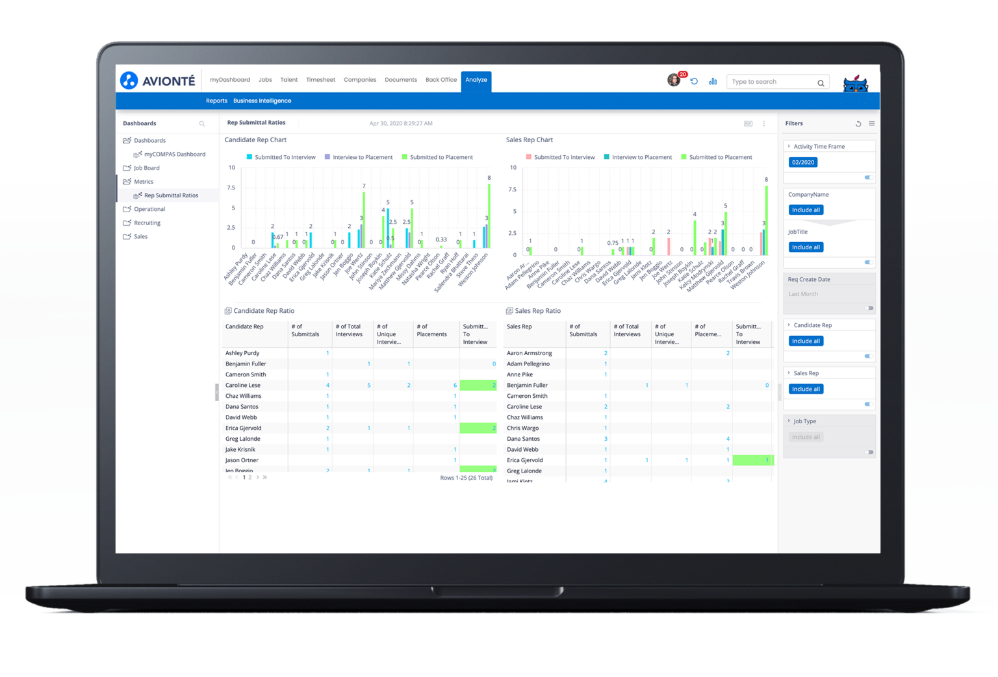Viewport: 998px width, 677px height.
Task: Expand the Activity Time Frame filter chevron
Action: click(789, 147)
